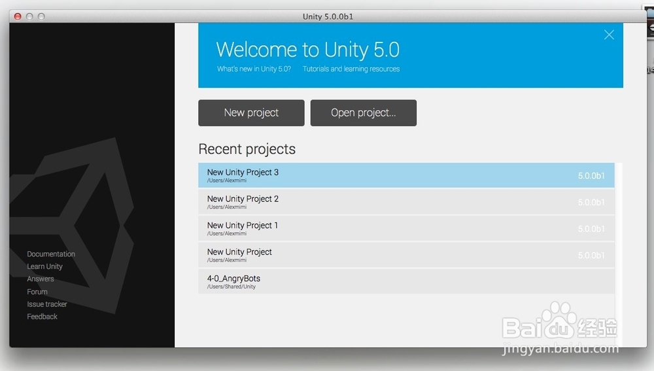Select the 4-0_AngryBots recent project
Screen dimensions: 654x371
point(406,282)
